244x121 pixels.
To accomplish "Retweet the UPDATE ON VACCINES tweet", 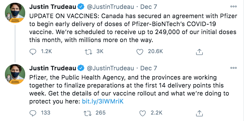I will click(89, 52).
